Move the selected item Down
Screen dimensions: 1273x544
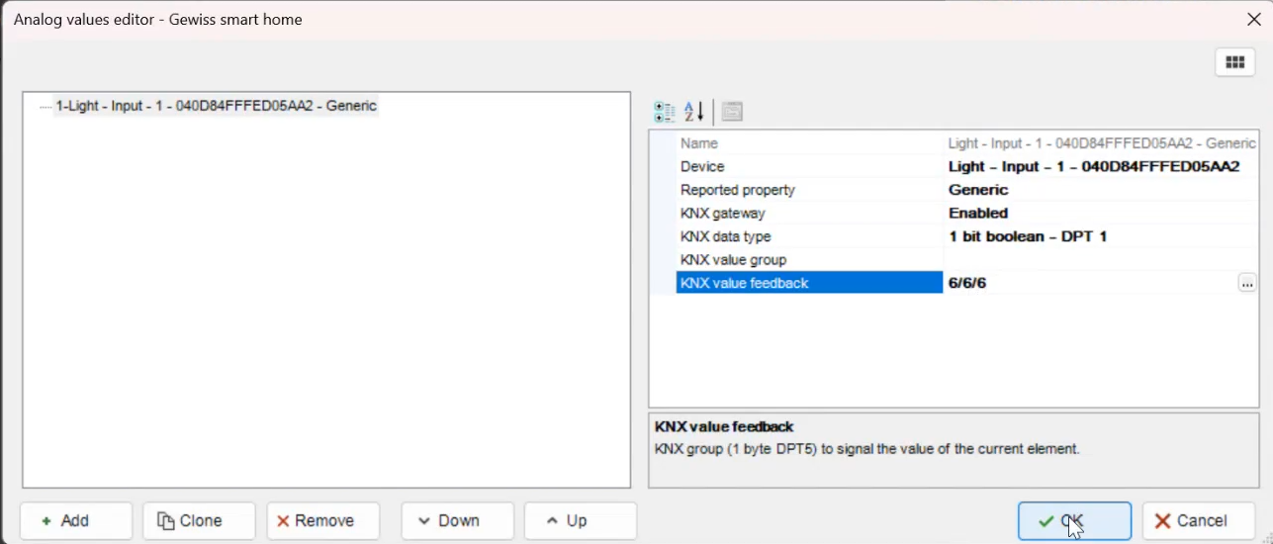tap(458, 521)
